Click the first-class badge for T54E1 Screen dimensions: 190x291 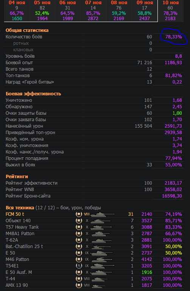79,266
